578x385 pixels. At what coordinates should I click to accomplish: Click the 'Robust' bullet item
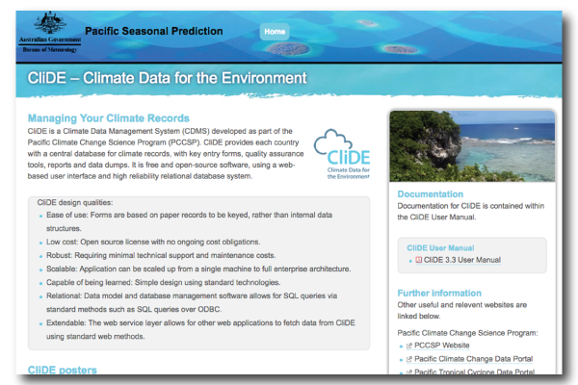(161, 255)
